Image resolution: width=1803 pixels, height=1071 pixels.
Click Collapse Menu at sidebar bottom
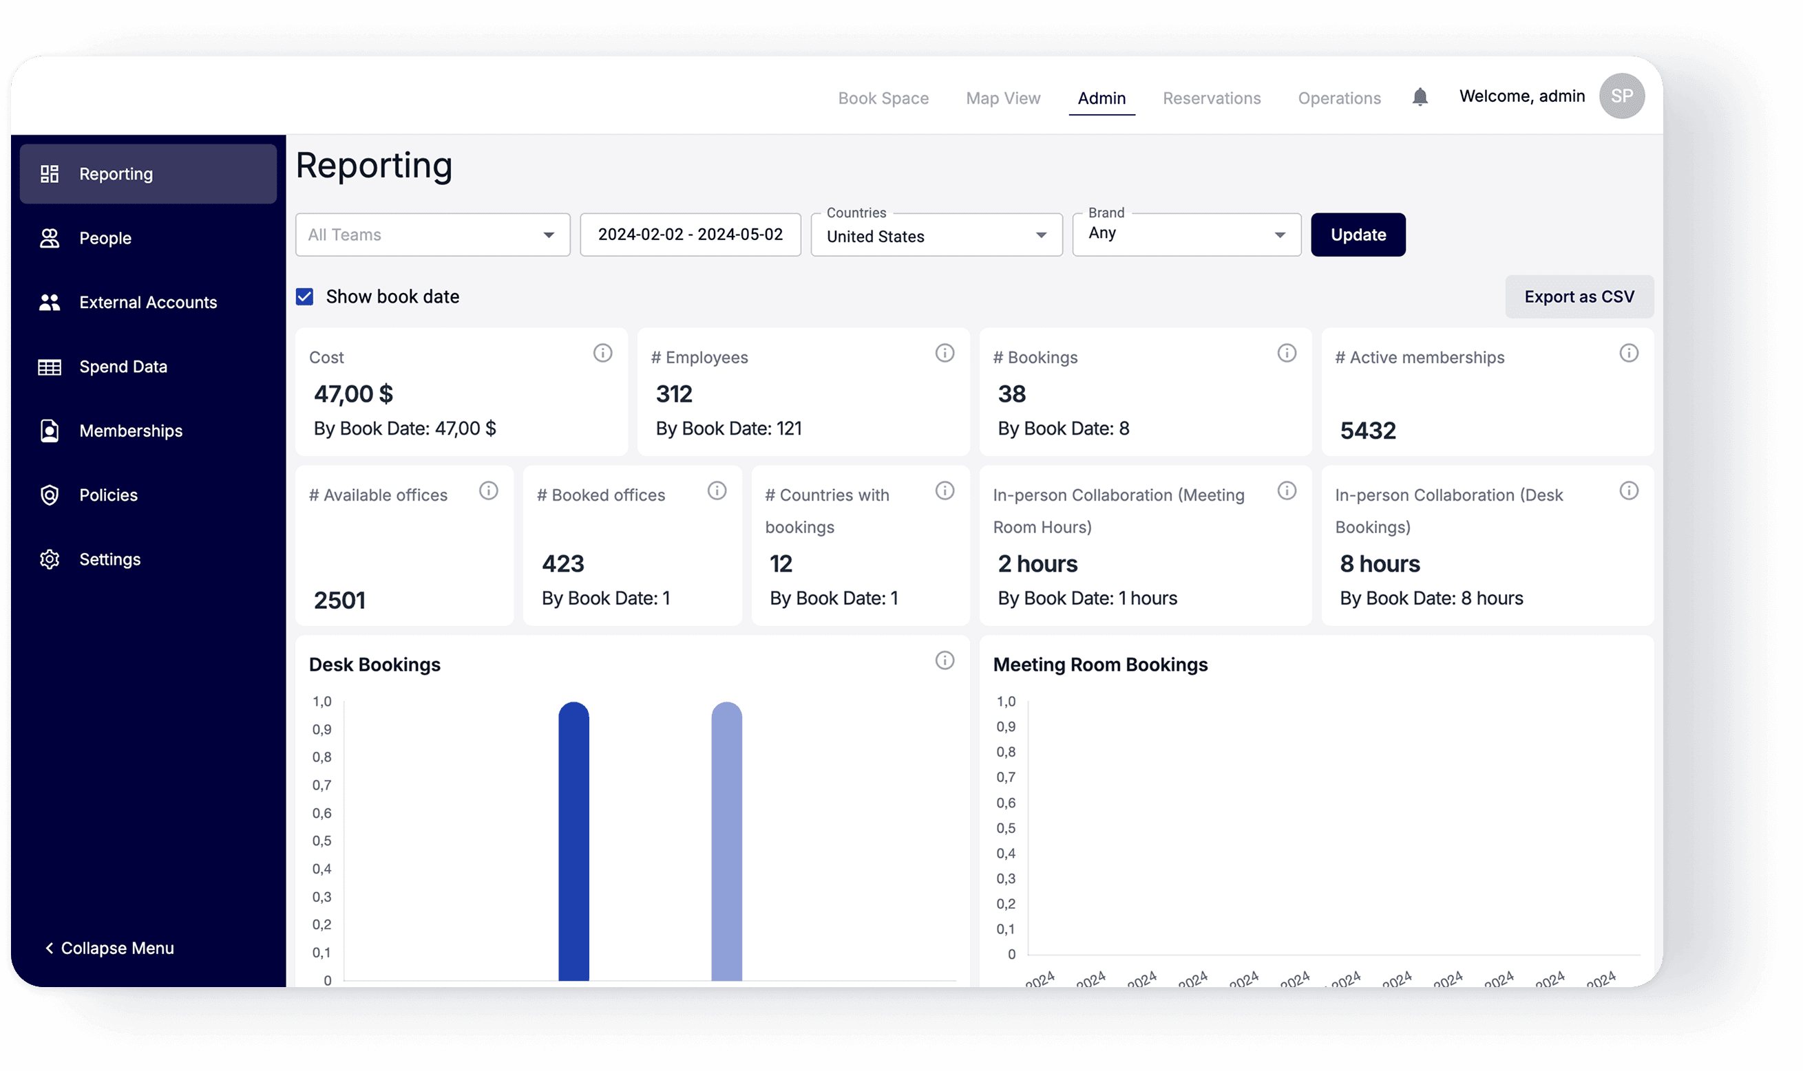[x=109, y=948]
